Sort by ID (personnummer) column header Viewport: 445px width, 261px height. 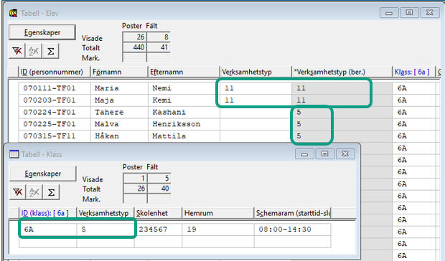(55, 72)
